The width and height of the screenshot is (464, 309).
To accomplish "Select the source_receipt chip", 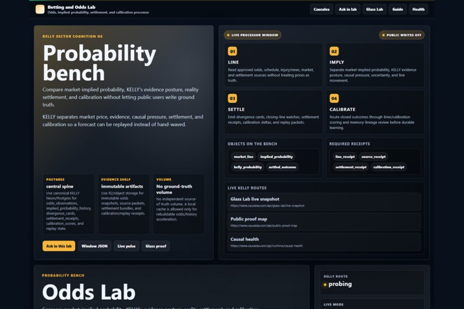I will pyautogui.click(x=374, y=157).
